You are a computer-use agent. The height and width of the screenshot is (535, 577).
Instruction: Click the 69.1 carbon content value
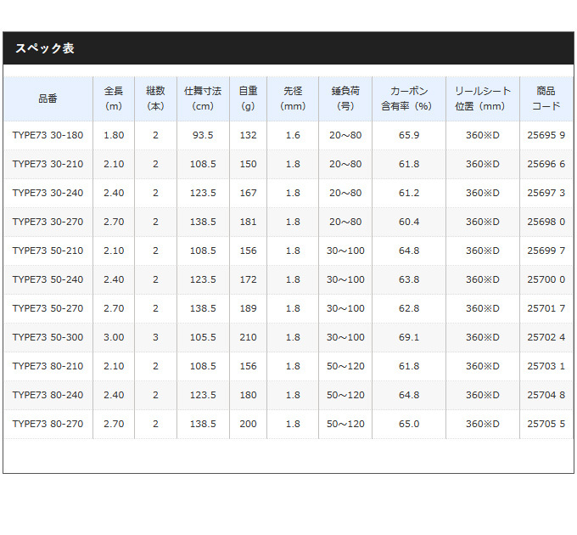pyautogui.click(x=408, y=337)
